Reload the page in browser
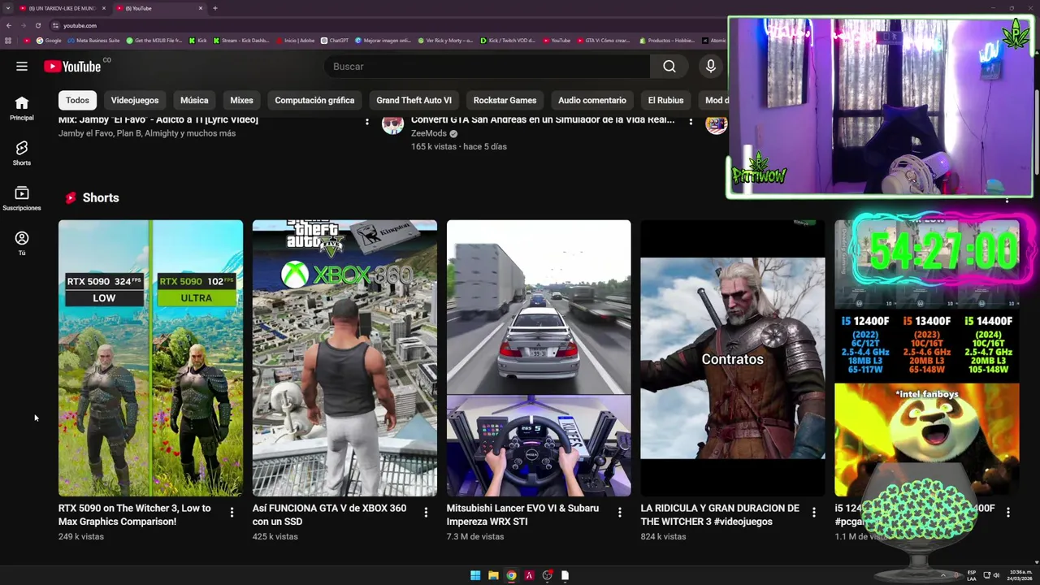1040x585 pixels. [37, 25]
